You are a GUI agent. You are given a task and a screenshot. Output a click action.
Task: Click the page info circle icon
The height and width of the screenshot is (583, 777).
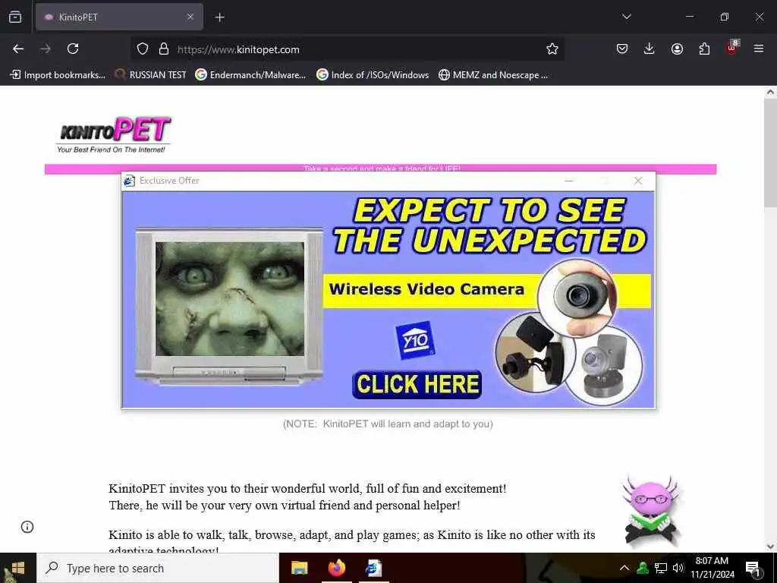(x=27, y=527)
